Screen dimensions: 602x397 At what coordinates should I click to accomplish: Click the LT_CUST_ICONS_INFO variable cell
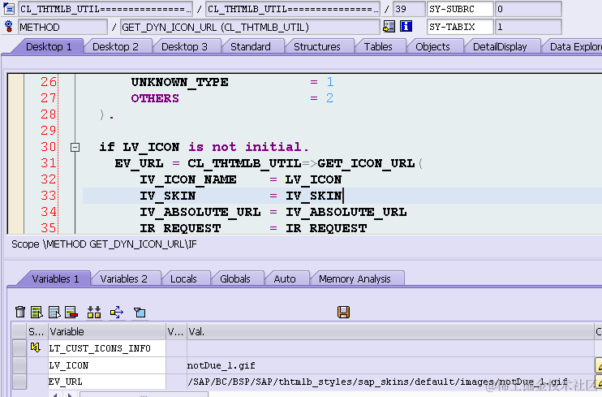click(107, 348)
